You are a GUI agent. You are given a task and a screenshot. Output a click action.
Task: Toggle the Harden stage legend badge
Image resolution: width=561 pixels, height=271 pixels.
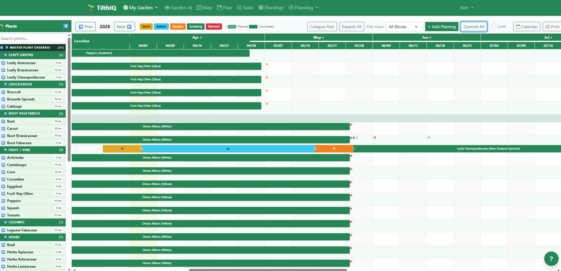[178, 26]
